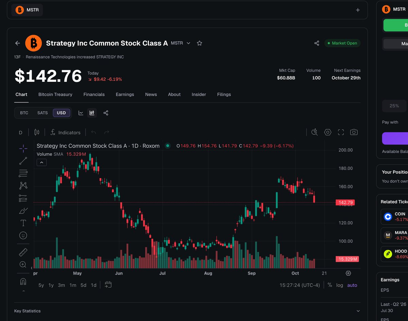Viewport: 408px width, 321px height.
Task: Open the time axis settings gear
Action: coord(348,273)
